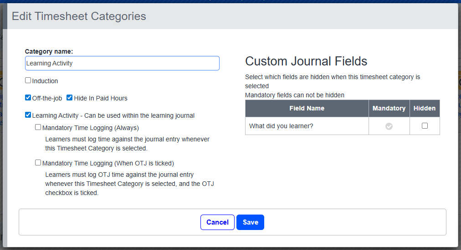
Task: Click the mandatory checkmark icon for the journal field
Action: [389, 126]
